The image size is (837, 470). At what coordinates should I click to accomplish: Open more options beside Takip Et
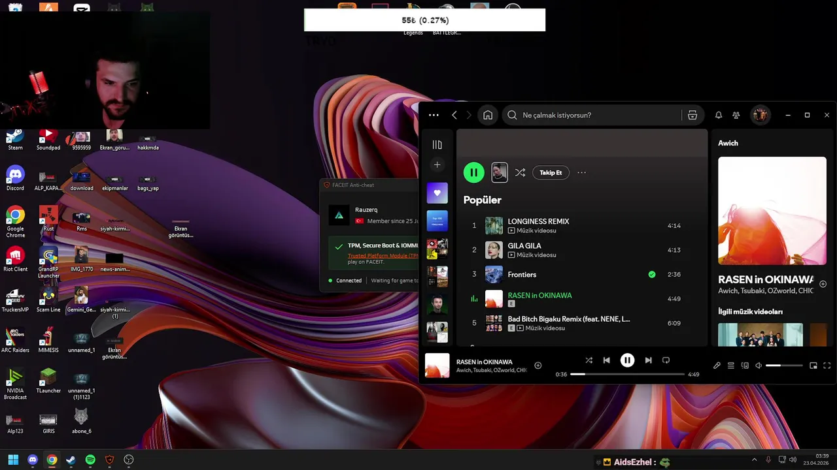(x=582, y=172)
